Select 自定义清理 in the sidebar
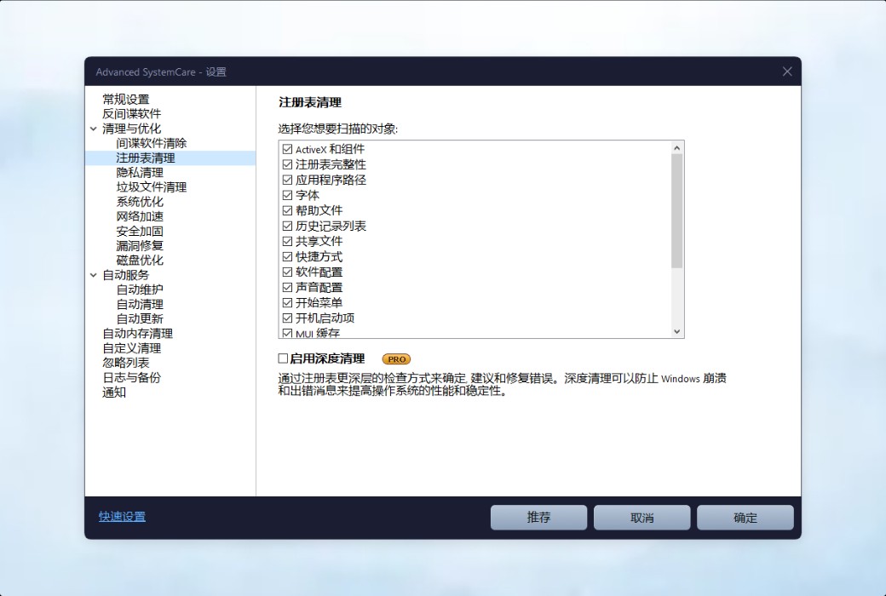 [x=131, y=348]
